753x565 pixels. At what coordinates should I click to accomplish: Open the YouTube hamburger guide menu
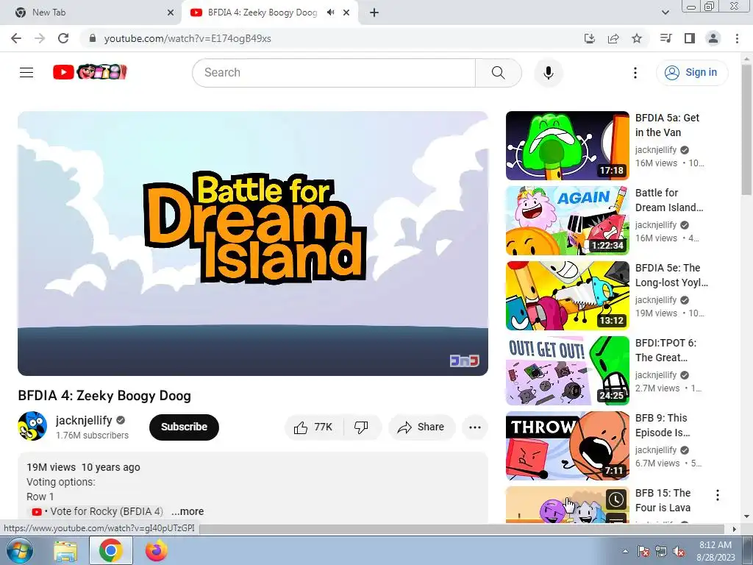[x=26, y=73]
